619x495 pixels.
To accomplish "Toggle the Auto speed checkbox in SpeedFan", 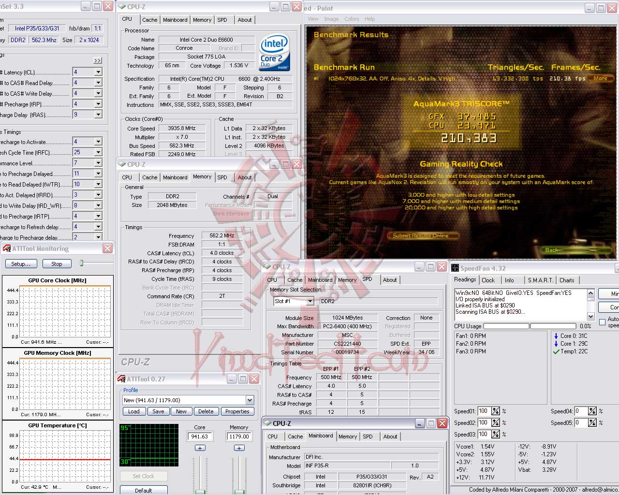I will tap(602, 322).
